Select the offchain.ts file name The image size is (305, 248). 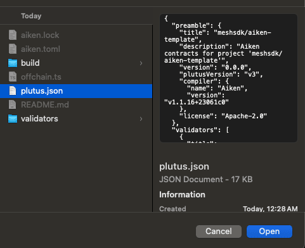[x=41, y=77]
